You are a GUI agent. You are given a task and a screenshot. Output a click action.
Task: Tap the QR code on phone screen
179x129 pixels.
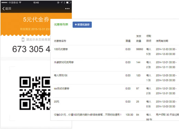(x=35, y=93)
